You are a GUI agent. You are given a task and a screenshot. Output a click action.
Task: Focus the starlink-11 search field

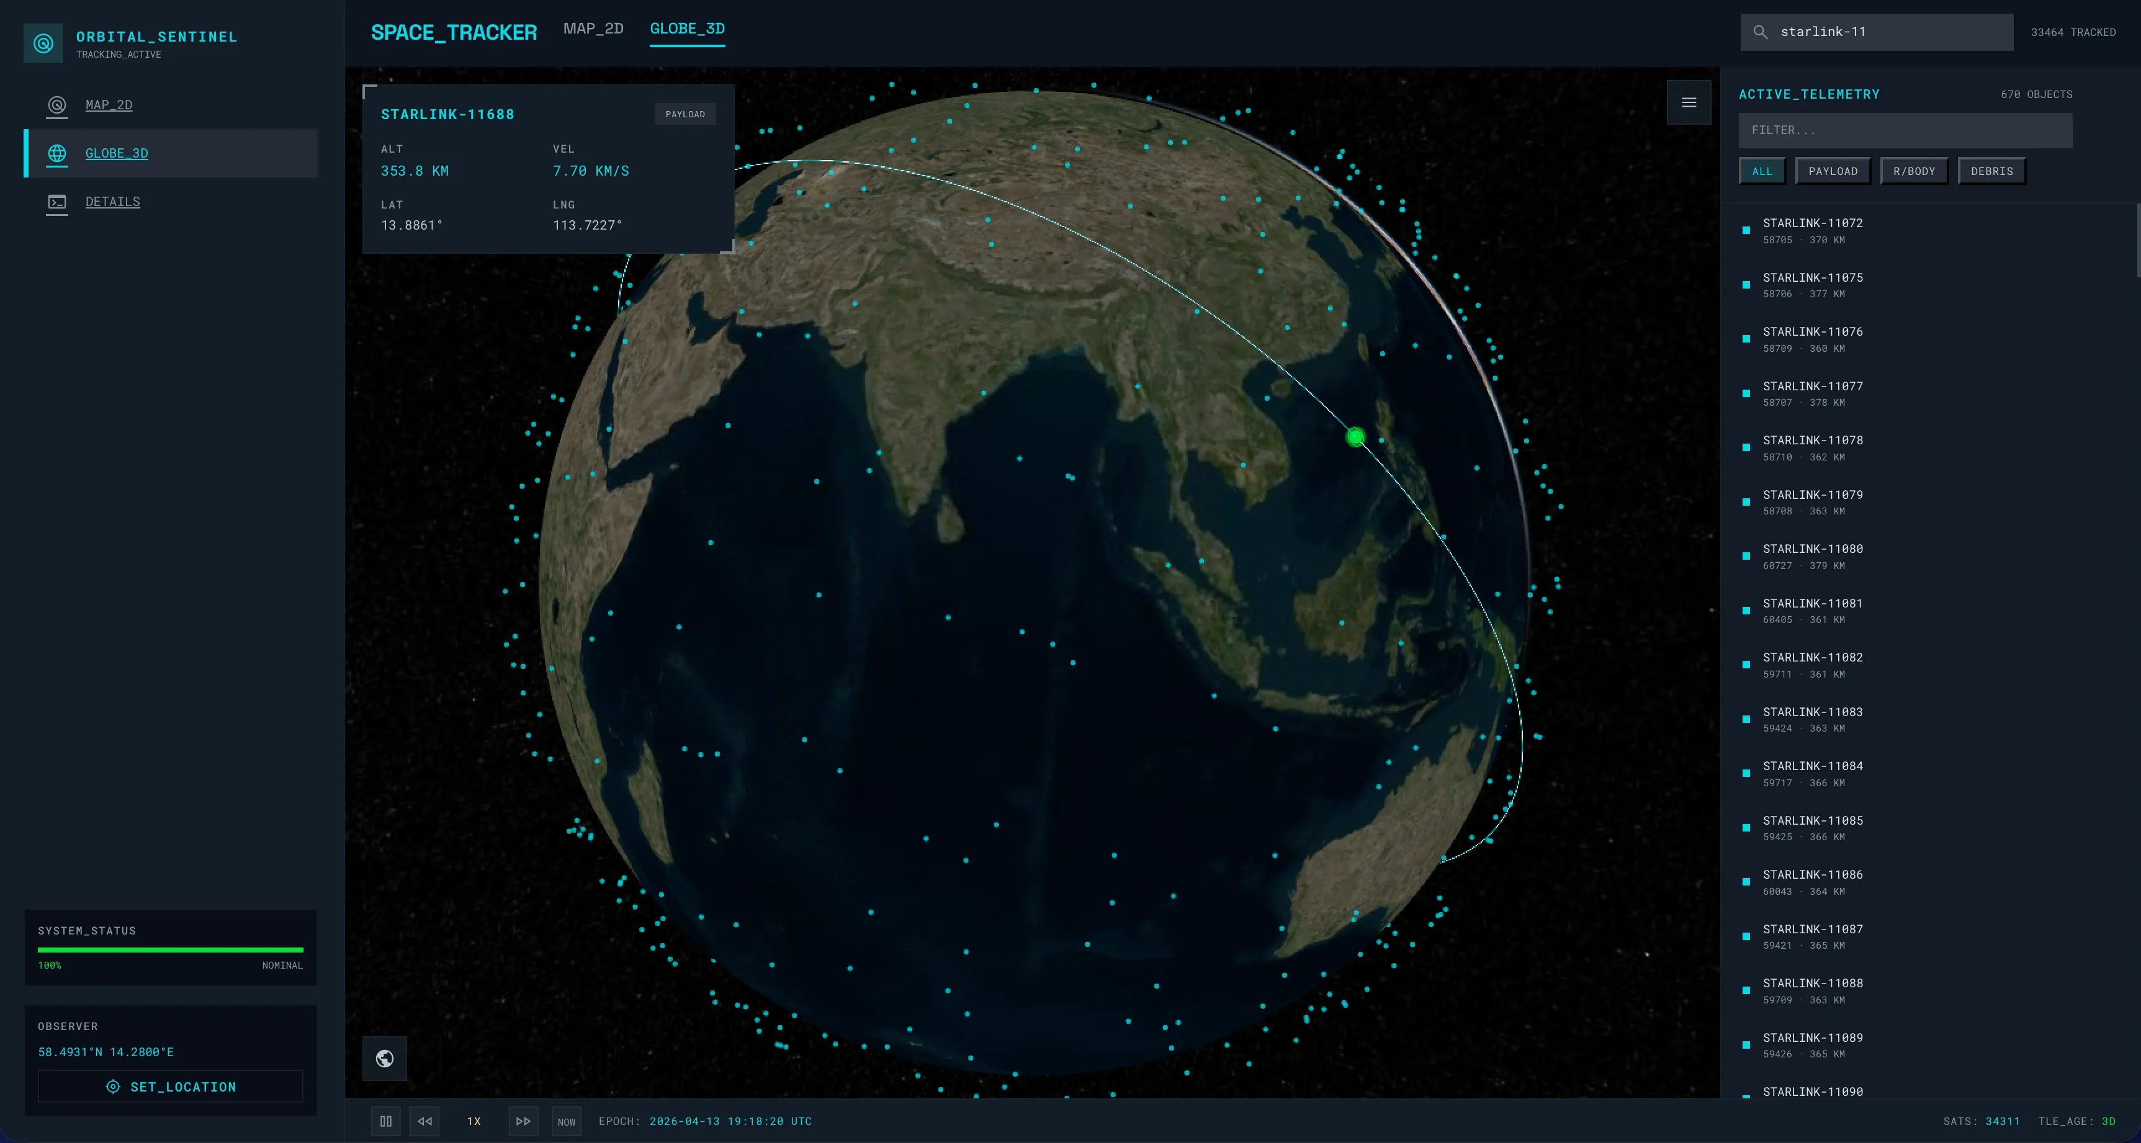1877,32
